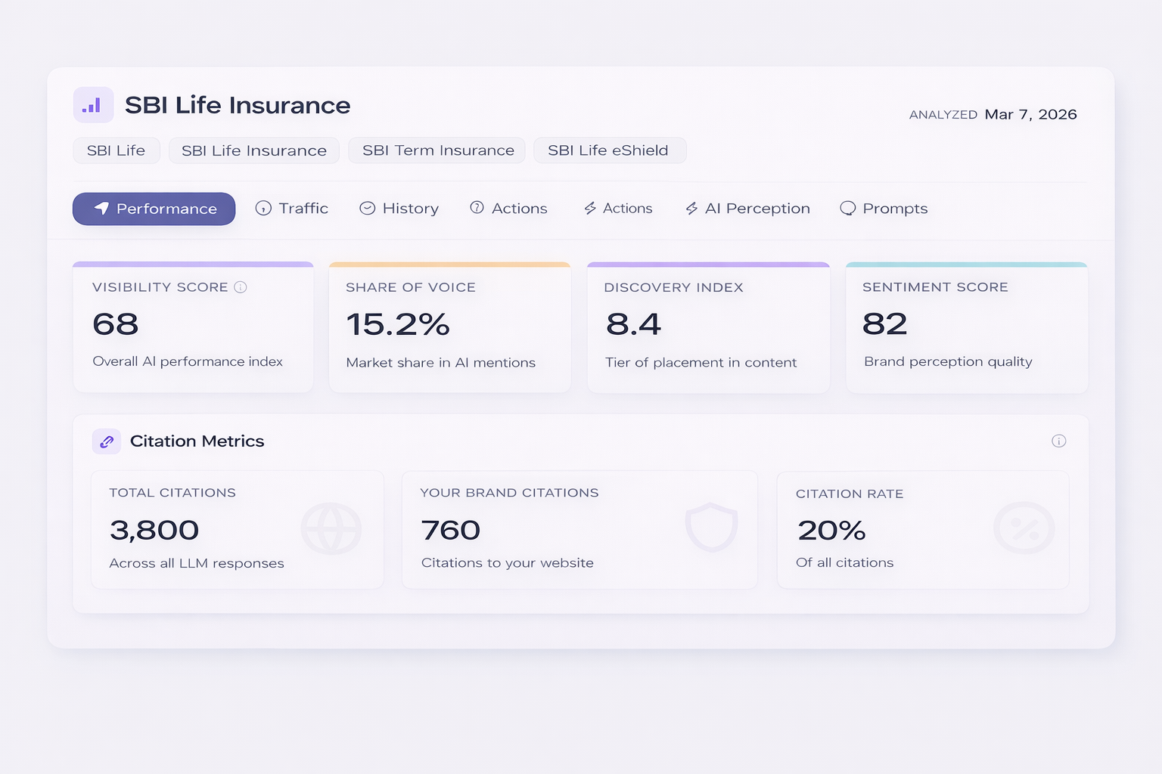
Task: Open the Actions tab with the lightning bolt icon
Action: [618, 209]
